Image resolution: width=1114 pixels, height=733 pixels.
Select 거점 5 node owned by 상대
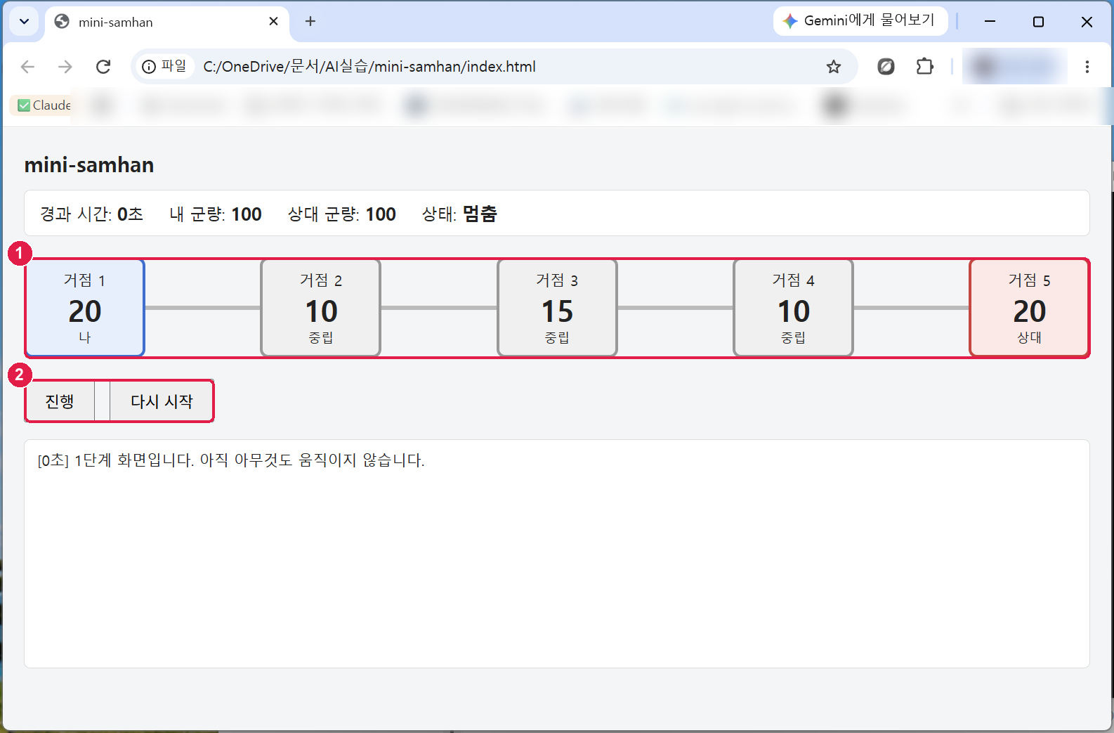pyautogui.click(x=1030, y=308)
